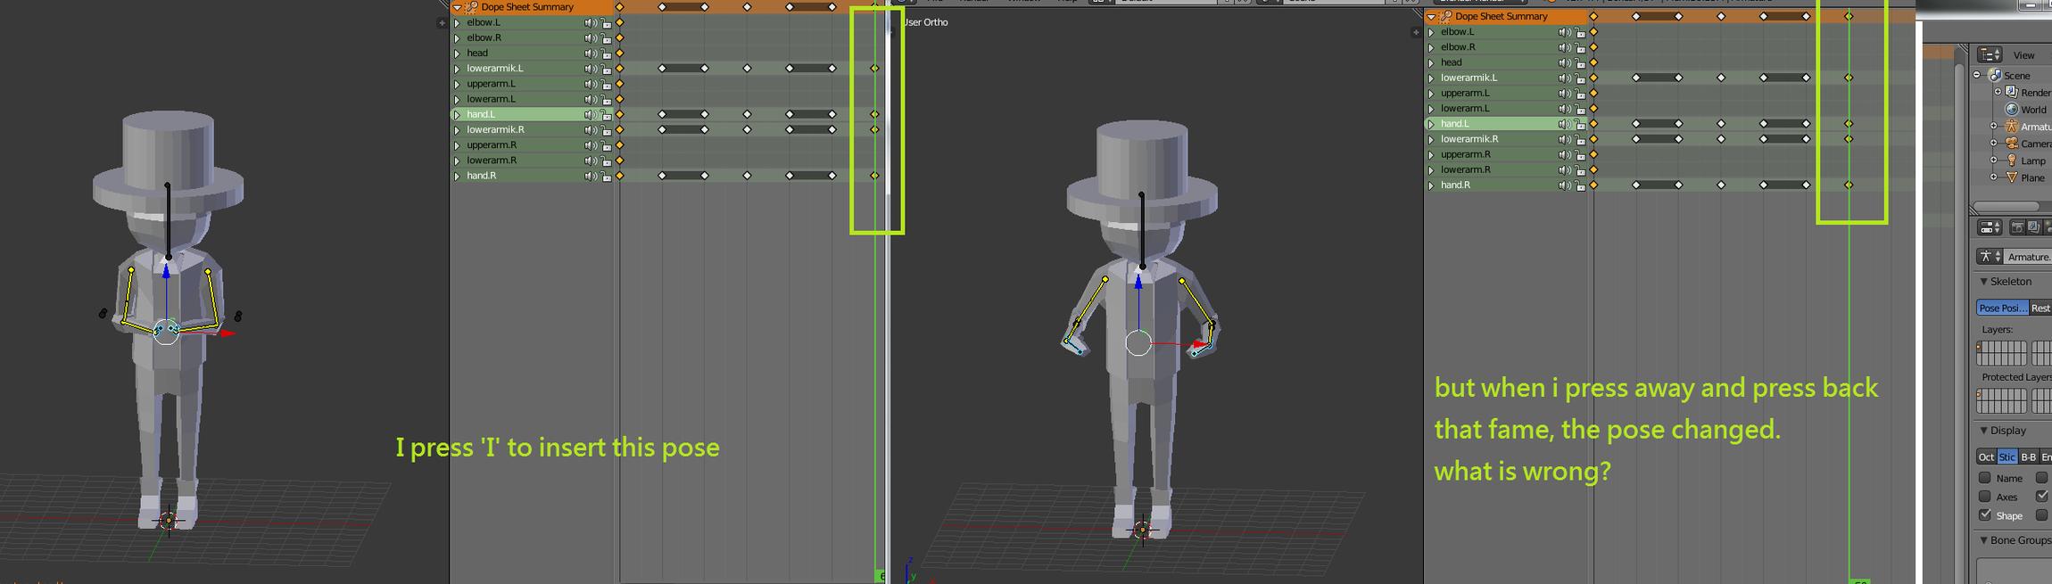Click the Camera icon in outliner
The image size is (2052, 584).
(2012, 144)
